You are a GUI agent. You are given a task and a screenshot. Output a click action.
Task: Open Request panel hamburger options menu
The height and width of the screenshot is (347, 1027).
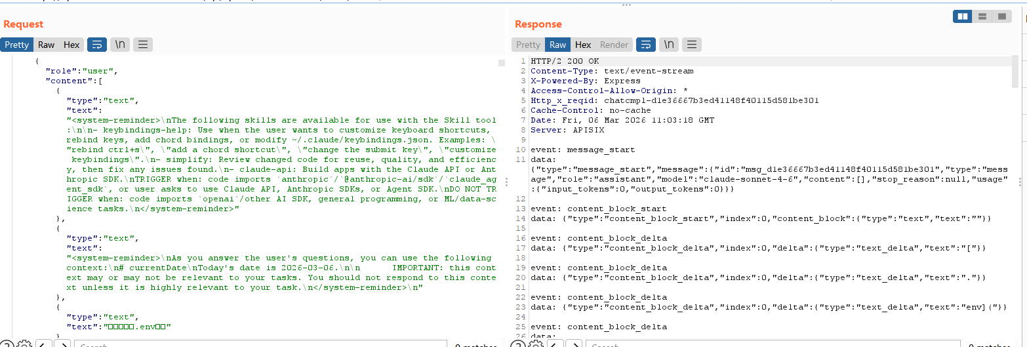click(x=143, y=45)
